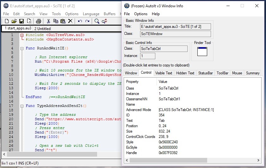This screenshot has width=266, height=168.
Task: Open the Tools menu in SciTE
Action: tap(56, 14)
